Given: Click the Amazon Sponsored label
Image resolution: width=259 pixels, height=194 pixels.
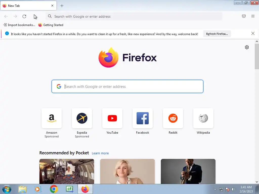Looking at the screenshot, I should point(52,136).
